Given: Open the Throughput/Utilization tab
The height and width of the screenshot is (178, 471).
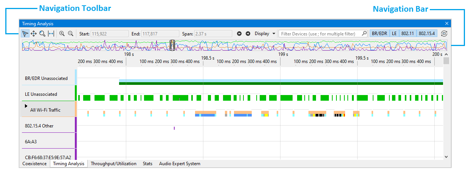Looking at the screenshot, I should point(113,164).
